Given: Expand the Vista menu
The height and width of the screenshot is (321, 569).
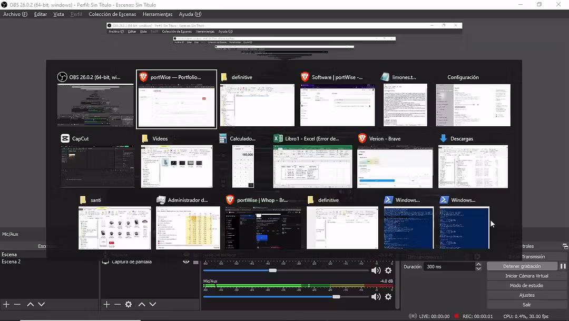Looking at the screenshot, I should click(58, 14).
